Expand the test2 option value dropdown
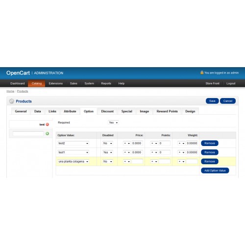The height and width of the screenshot is (245, 245). (73, 143)
